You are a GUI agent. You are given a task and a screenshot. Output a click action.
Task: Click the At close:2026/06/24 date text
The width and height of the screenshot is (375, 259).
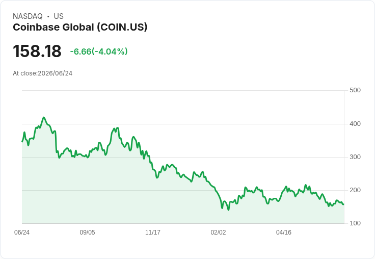pos(43,73)
